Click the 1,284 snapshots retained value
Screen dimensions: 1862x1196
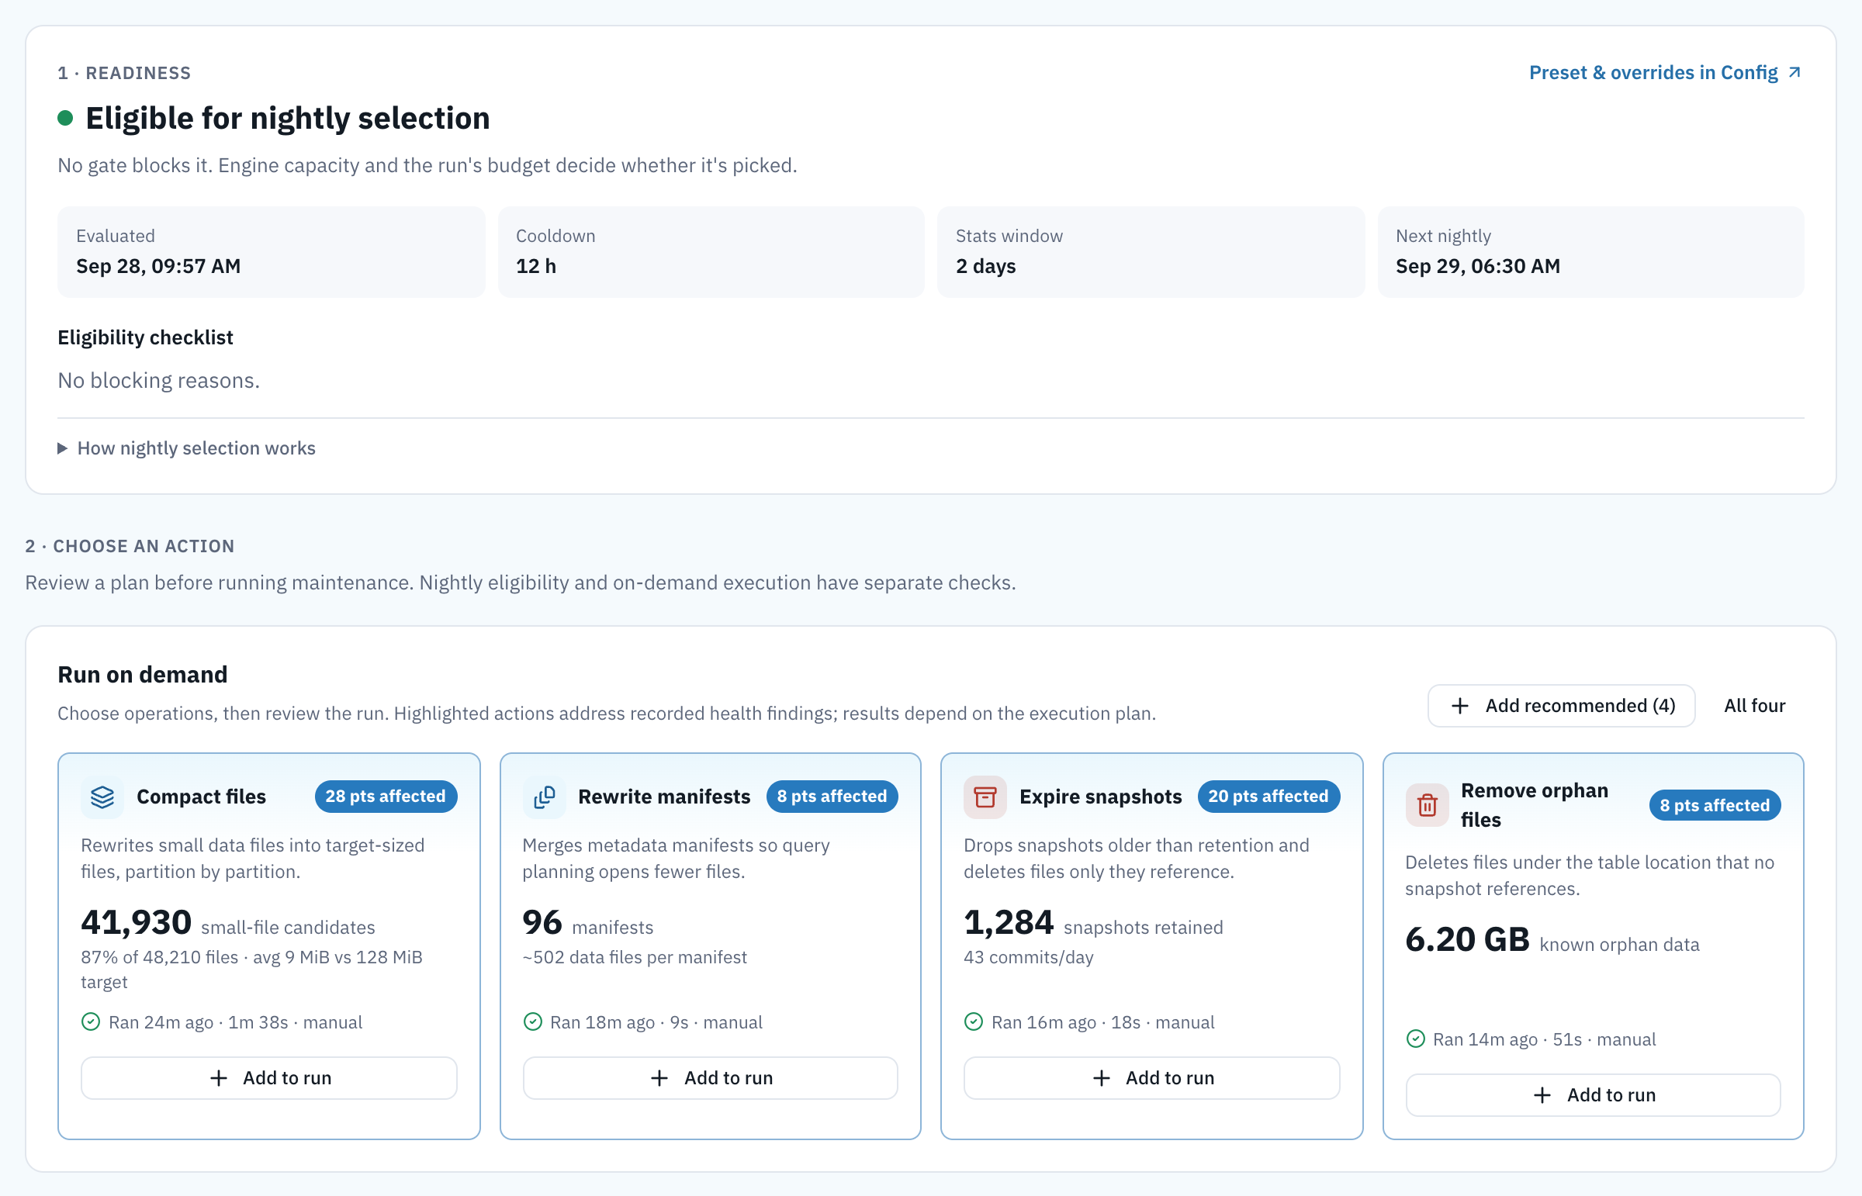1094,924
